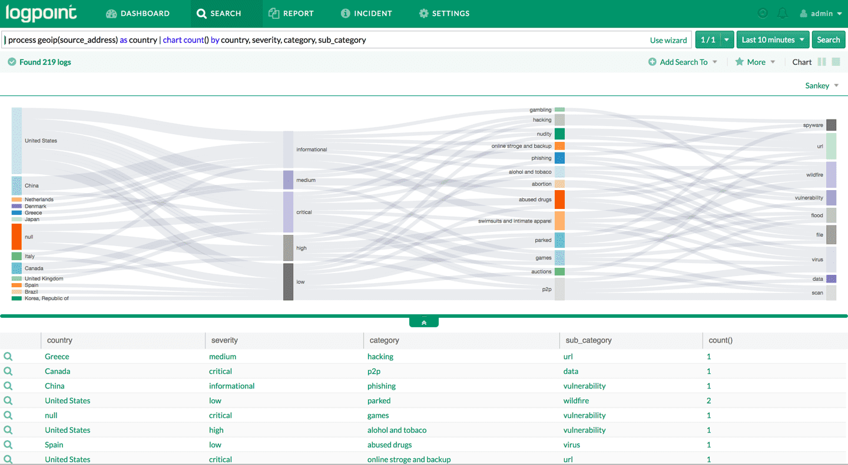Click the Canada country cell in the table

58,371
